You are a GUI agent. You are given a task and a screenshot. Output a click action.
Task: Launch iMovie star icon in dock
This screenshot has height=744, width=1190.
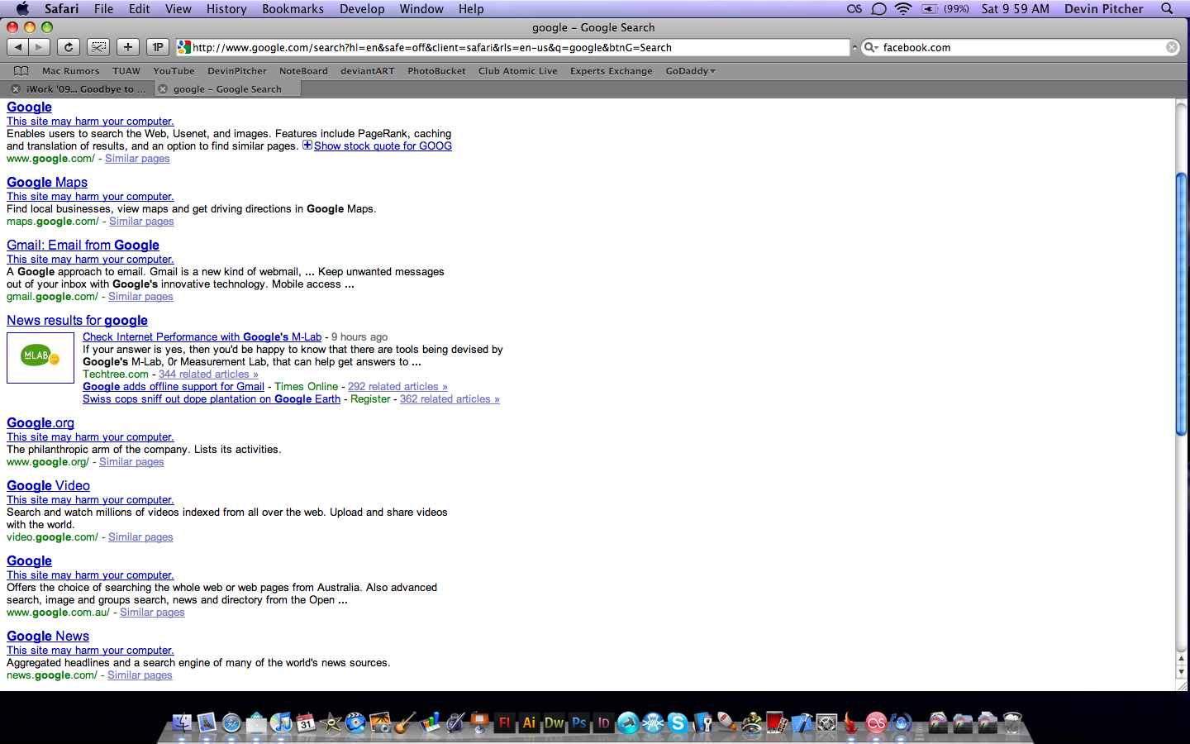click(x=331, y=723)
